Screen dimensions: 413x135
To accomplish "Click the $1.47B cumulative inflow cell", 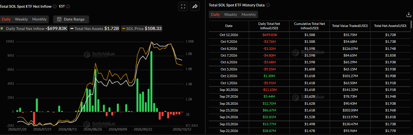I will click(x=309, y=130).
